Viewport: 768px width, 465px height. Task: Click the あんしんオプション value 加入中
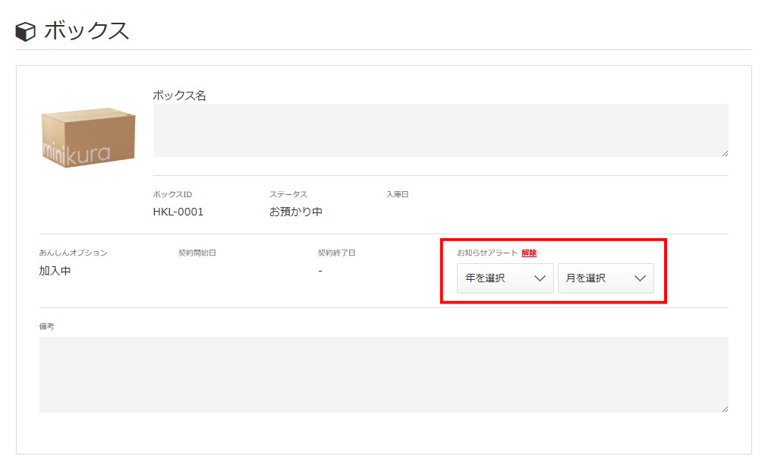(55, 271)
